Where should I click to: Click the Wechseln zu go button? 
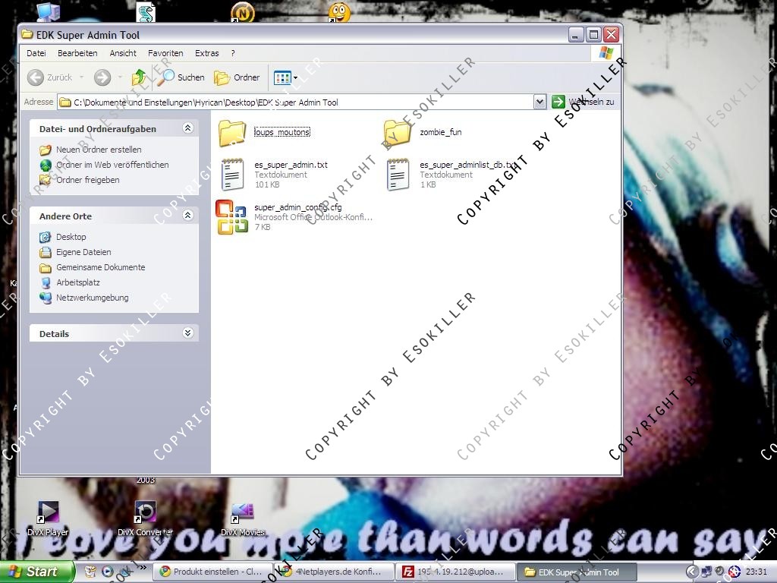click(x=583, y=102)
